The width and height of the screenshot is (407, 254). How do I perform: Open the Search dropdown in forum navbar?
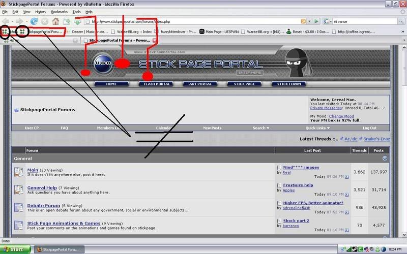coord(261,128)
